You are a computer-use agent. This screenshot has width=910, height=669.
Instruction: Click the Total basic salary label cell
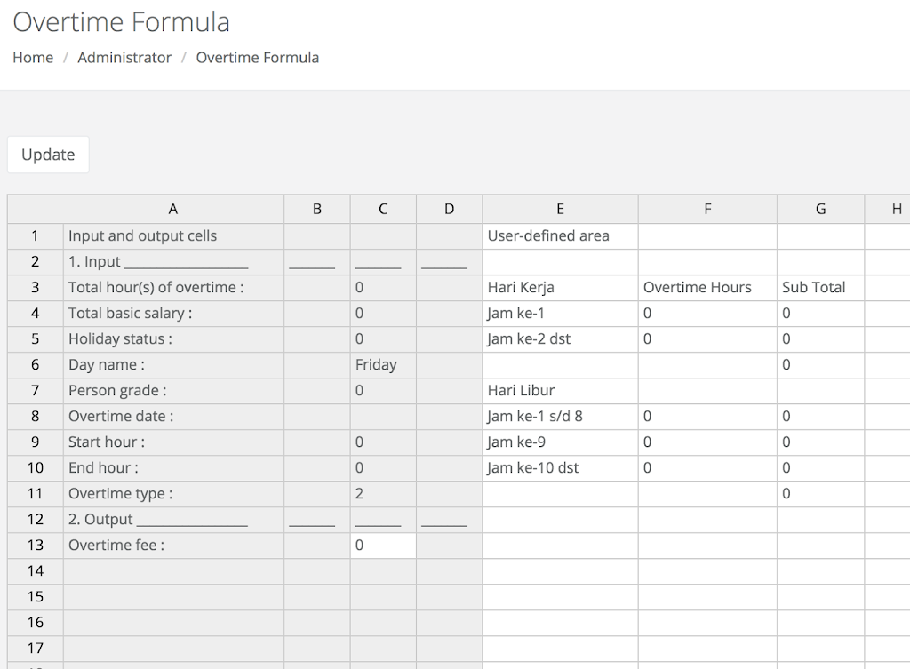pos(173,313)
